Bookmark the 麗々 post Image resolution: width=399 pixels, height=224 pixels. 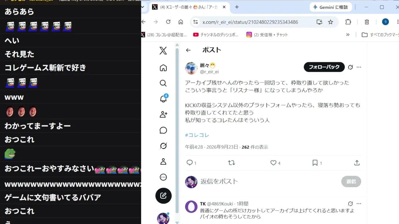click(x=315, y=163)
